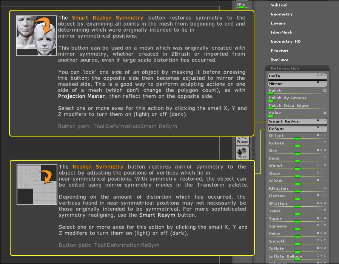The width and height of the screenshot is (339, 264).
Task: Expand the FiberMesh sub-palette
Action: [282, 32]
